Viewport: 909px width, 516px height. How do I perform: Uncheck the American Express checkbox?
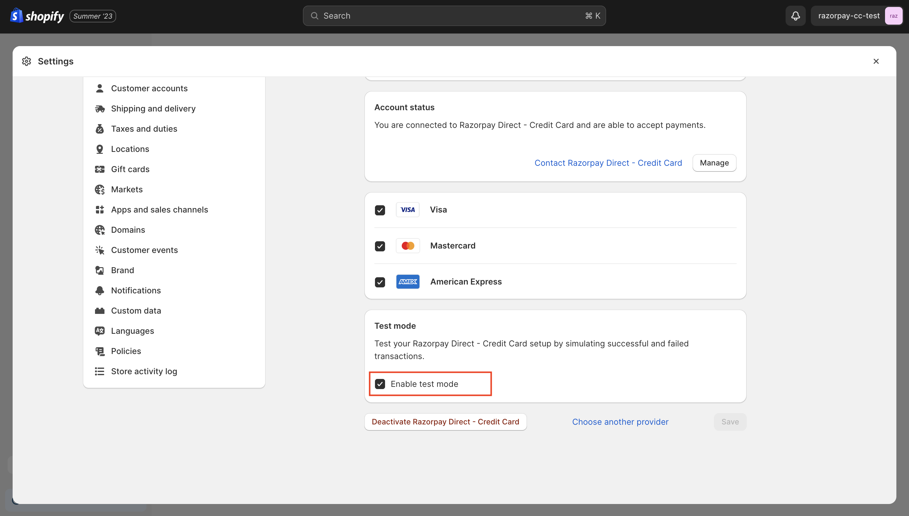click(x=380, y=282)
